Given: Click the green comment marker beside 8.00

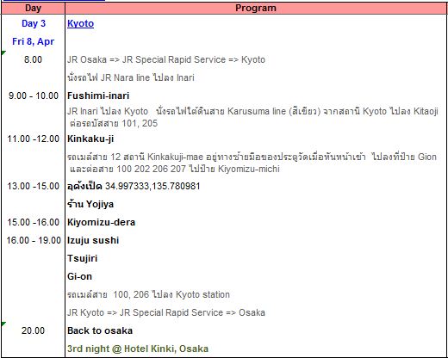Looking at the screenshot, I should coord(3,52).
